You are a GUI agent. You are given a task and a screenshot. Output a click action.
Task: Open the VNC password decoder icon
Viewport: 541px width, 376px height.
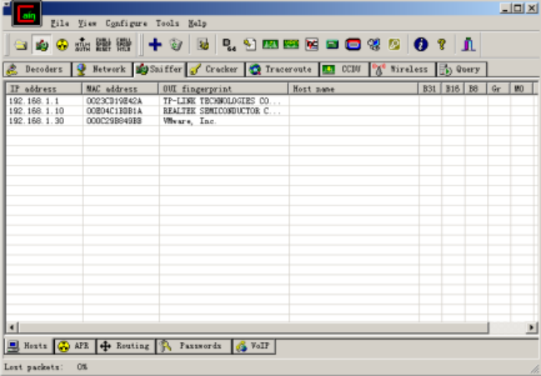(311, 44)
